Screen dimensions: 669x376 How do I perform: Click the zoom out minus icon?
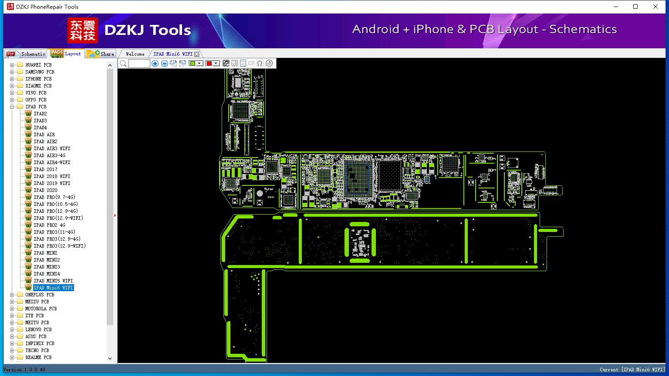click(164, 64)
